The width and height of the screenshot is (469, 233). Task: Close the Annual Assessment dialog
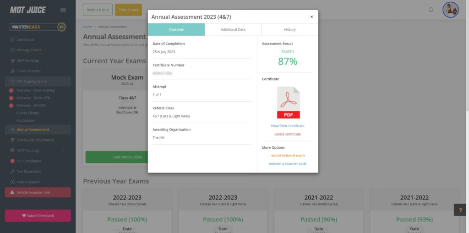tap(311, 16)
